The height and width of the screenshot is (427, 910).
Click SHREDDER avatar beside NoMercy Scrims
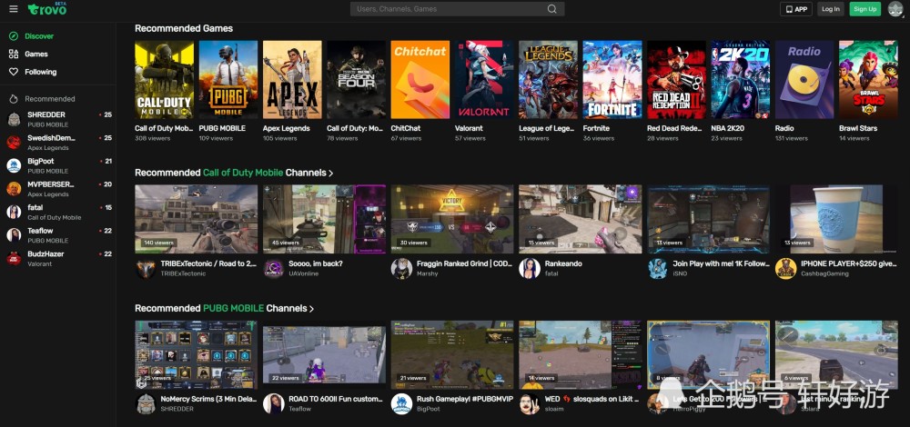[146, 403]
